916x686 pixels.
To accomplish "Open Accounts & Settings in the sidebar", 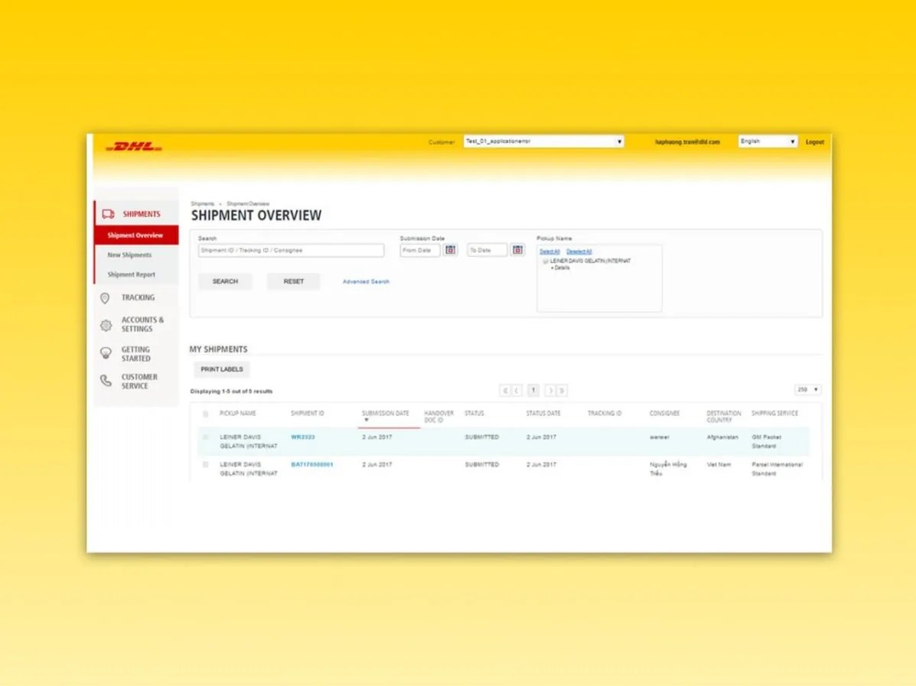I will 142,324.
